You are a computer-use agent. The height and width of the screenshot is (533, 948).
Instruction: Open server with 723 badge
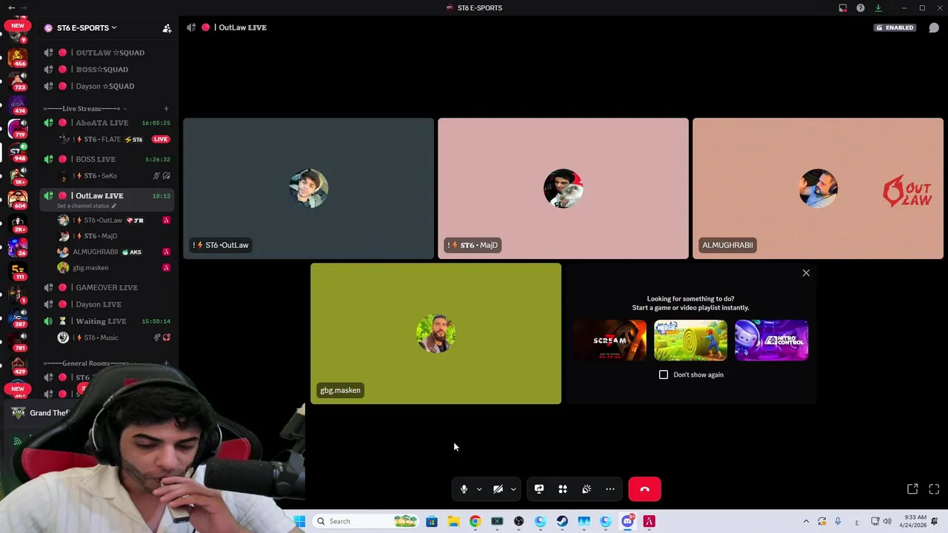18,81
